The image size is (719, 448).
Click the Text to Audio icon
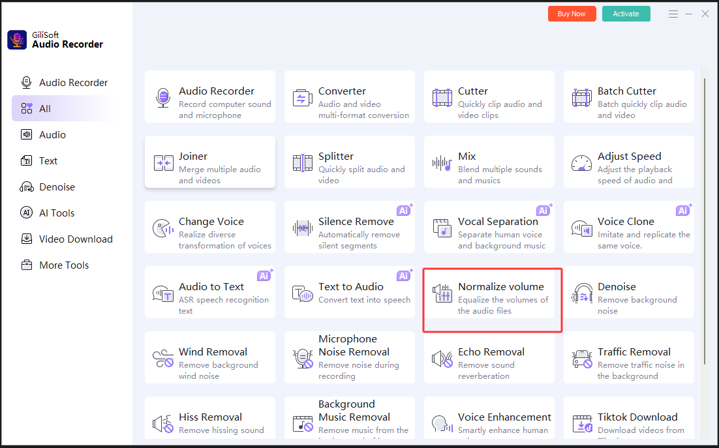pos(303,293)
